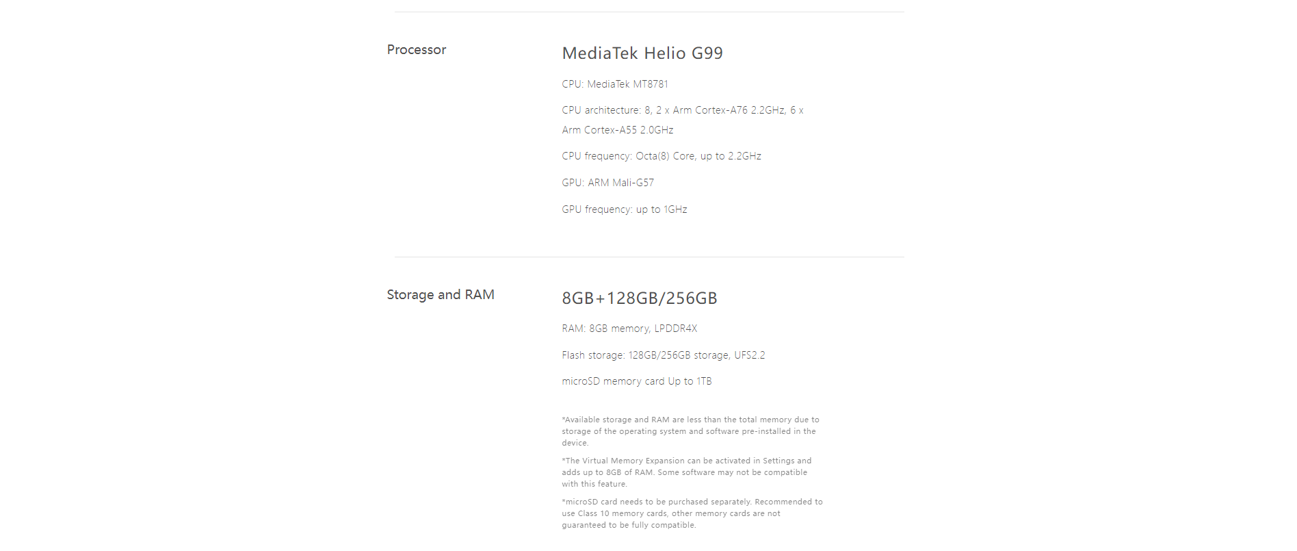Image resolution: width=1297 pixels, height=551 pixels.
Task: Click the CPU frequency Octa(8) Core line
Action: pos(661,156)
